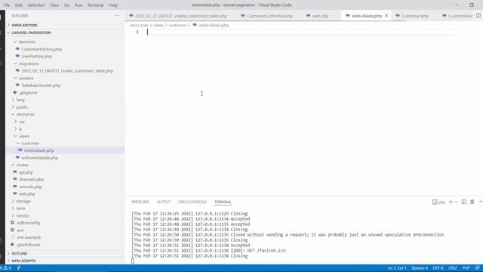Click the warnings count in status bar
This screenshot has width=483, height=272.
coord(8,268)
